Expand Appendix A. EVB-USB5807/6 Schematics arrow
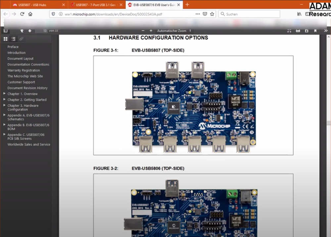Screen dimensions: 331x237 (x=4, y=115)
